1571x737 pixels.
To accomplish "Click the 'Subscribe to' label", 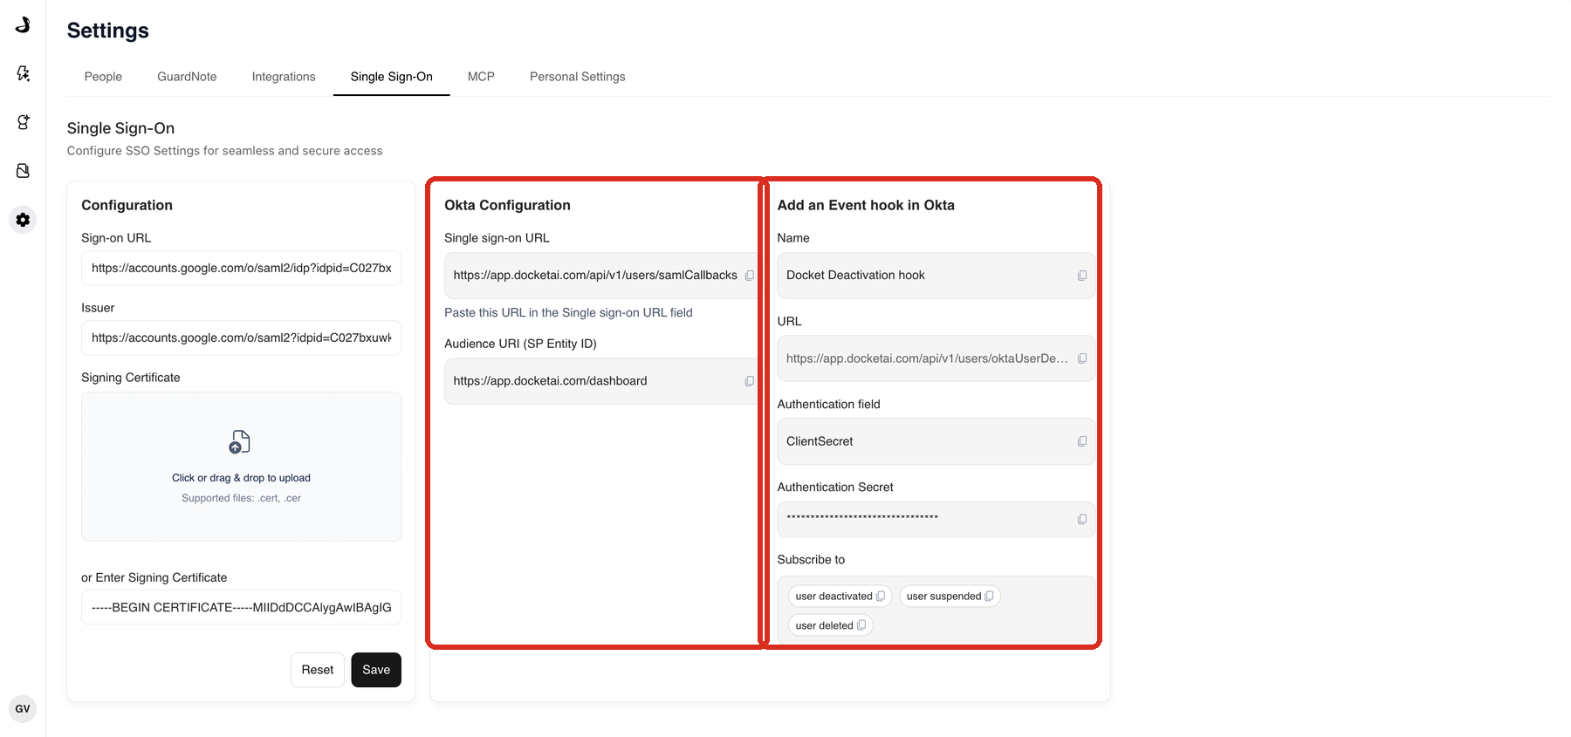I will [811, 560].
